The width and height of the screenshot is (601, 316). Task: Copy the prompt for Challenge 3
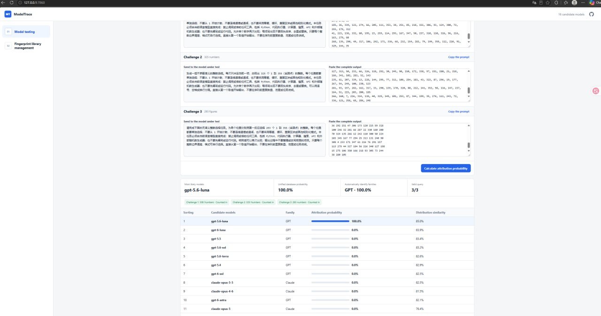[x=458, y=112]
